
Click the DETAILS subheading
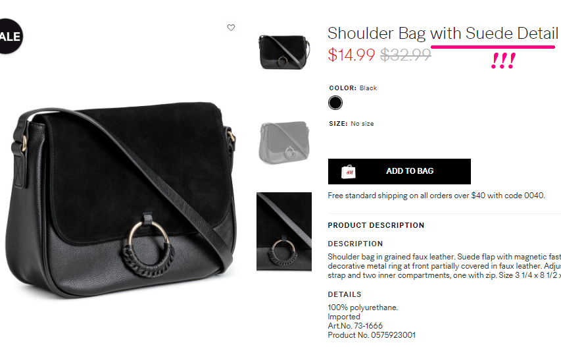[x=345, y=294]
